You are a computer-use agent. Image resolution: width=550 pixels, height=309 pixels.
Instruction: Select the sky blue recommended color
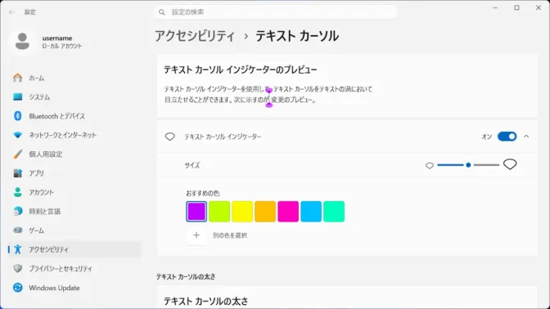tap(311, 211)
